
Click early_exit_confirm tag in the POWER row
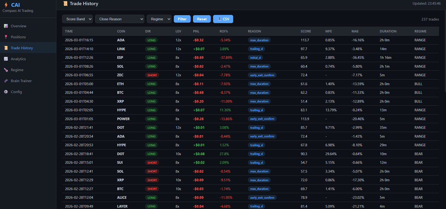(x=262, y=119)
